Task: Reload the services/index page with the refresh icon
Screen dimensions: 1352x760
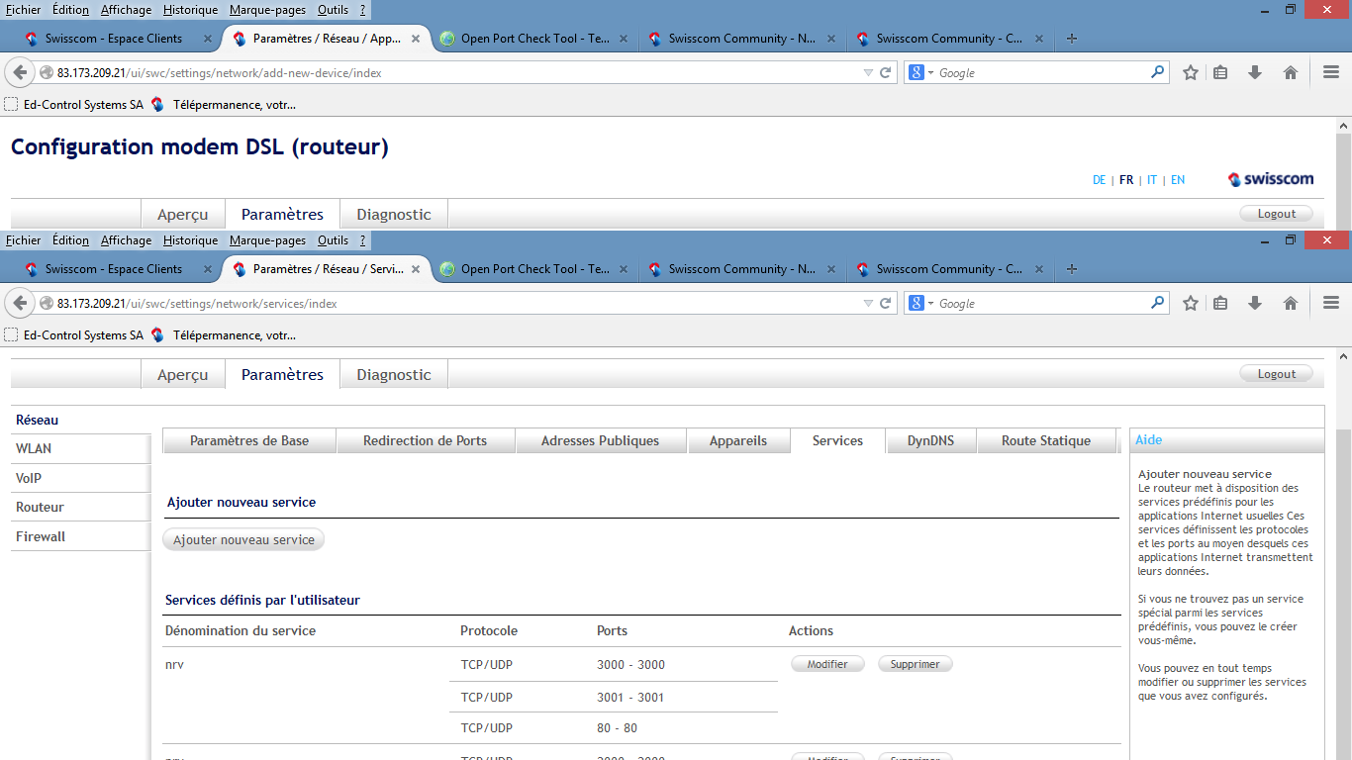Action: 886,303
